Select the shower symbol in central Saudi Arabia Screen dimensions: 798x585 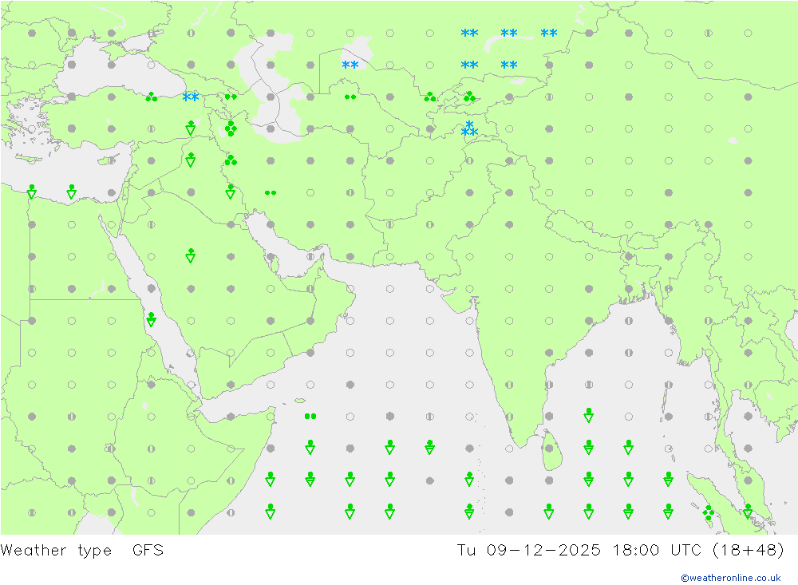click(x=191, y=255)
